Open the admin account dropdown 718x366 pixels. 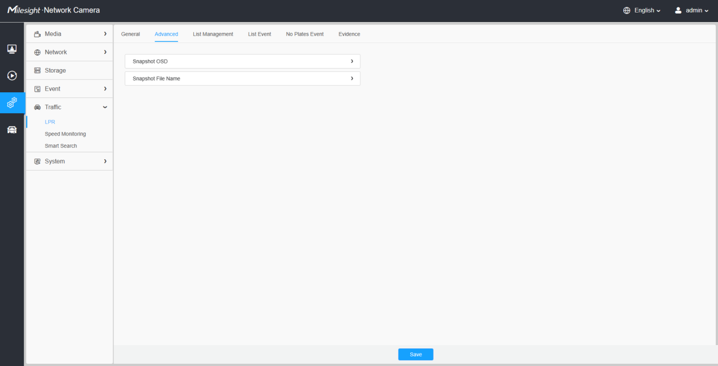click(x=698, y=10)
